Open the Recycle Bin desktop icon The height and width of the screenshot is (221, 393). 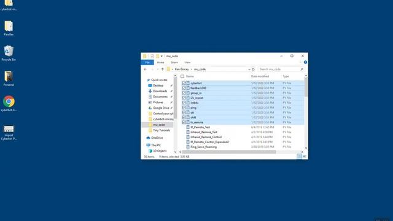tap(9, 53)
